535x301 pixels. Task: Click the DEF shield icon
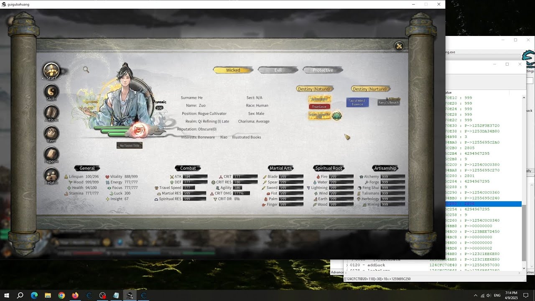click(x=172, y=182)
